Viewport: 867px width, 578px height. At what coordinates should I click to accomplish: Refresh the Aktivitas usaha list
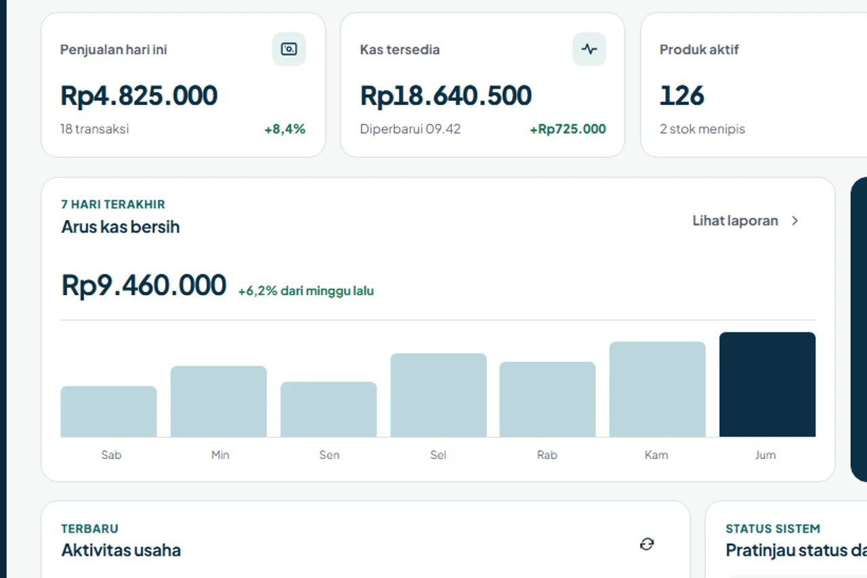coord(647,544)
